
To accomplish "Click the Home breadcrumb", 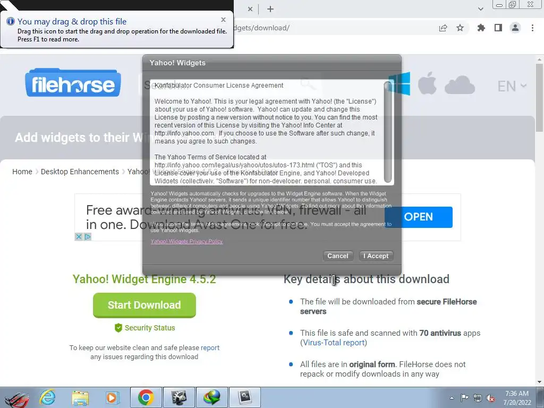I will pos(22,172).
